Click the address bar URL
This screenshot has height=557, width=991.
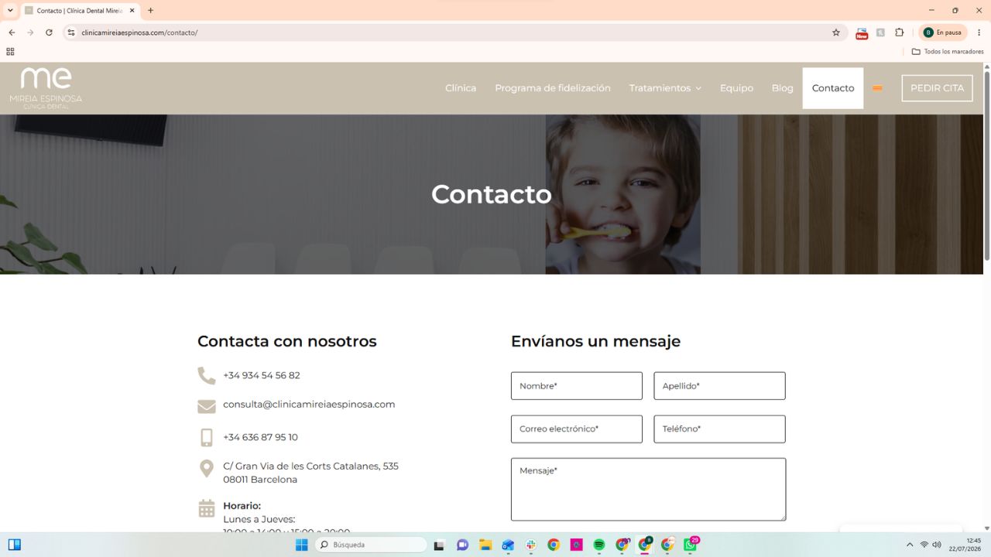click(139, 32)
